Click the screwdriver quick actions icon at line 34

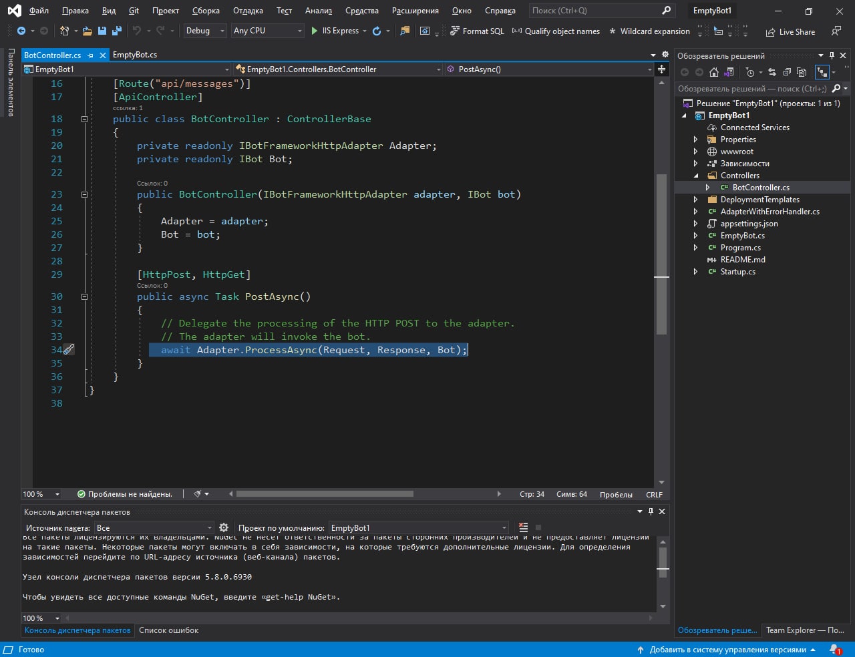point(68,349)
